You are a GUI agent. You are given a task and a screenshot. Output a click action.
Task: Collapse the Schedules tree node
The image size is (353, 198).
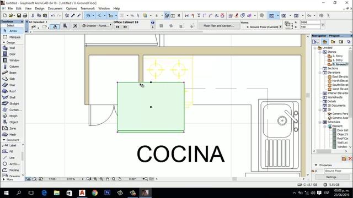click(x=320, y=122)
